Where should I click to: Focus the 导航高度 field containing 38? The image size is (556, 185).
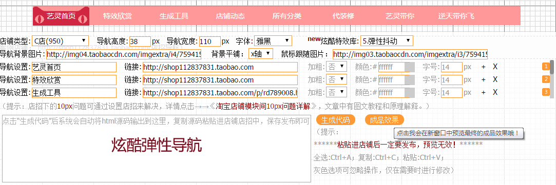click(140, 42)
